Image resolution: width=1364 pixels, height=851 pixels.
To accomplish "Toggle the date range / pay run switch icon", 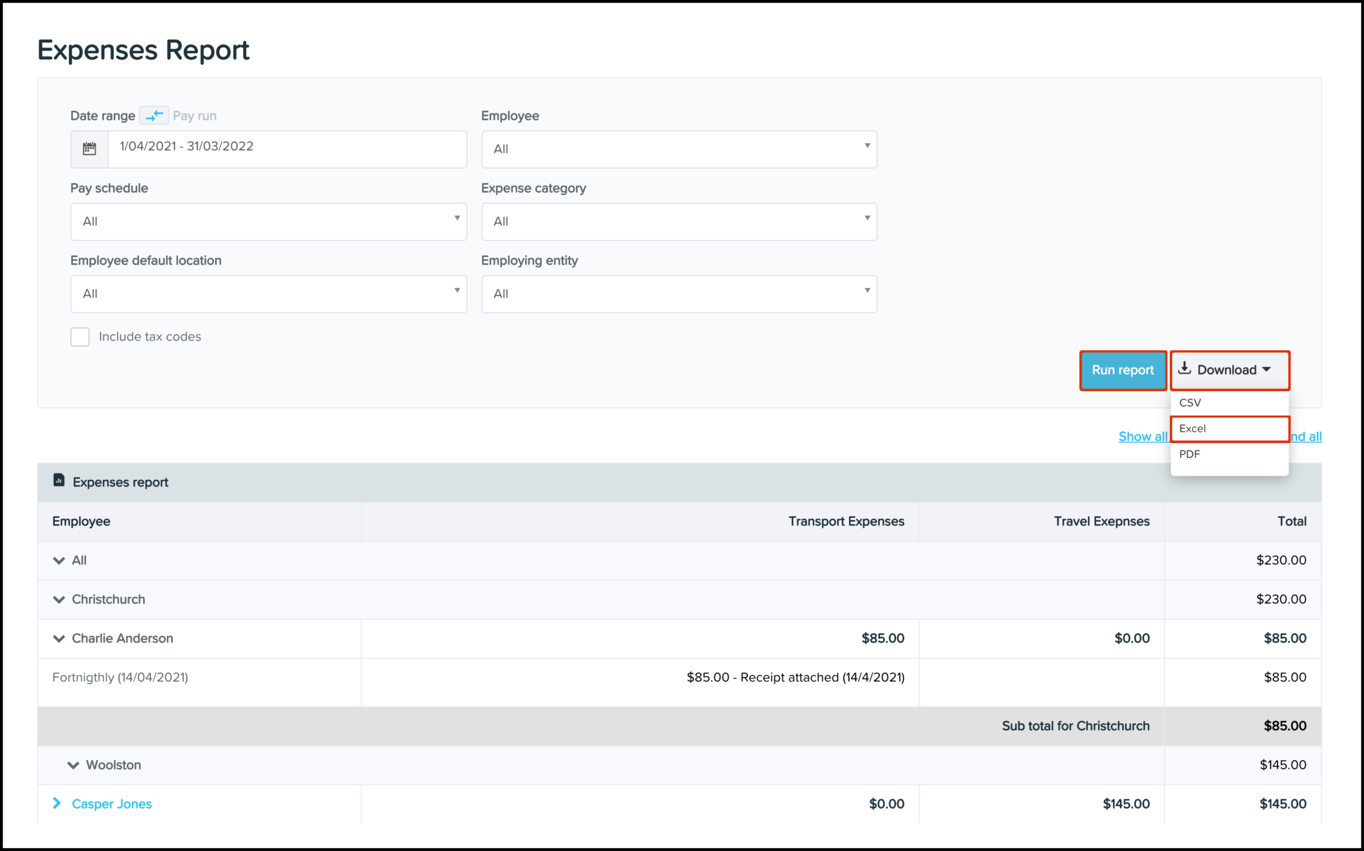I will click(x=154, y=115).
